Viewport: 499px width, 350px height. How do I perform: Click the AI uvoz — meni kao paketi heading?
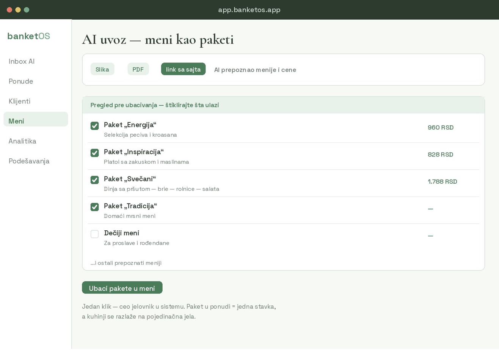coord(158,40)
